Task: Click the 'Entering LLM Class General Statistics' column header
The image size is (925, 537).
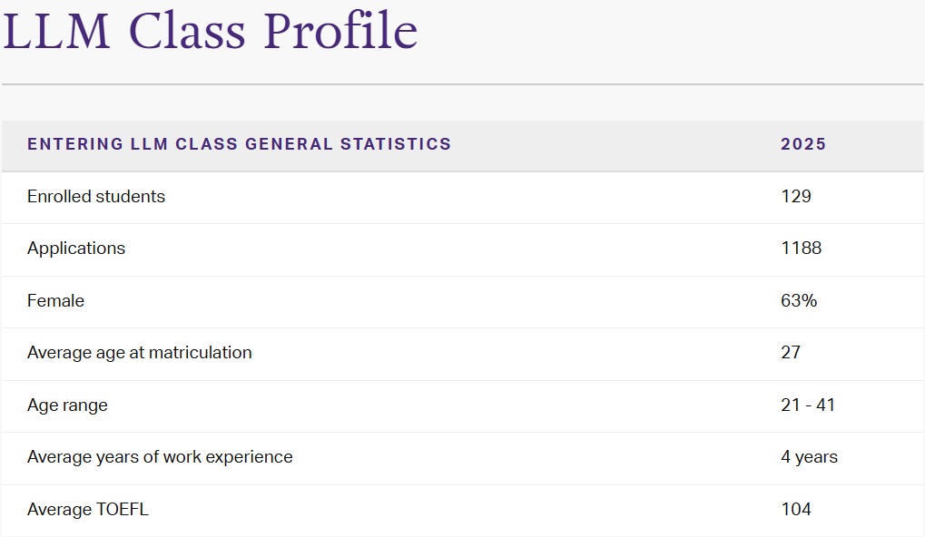Action: click(x=239, y=144)
